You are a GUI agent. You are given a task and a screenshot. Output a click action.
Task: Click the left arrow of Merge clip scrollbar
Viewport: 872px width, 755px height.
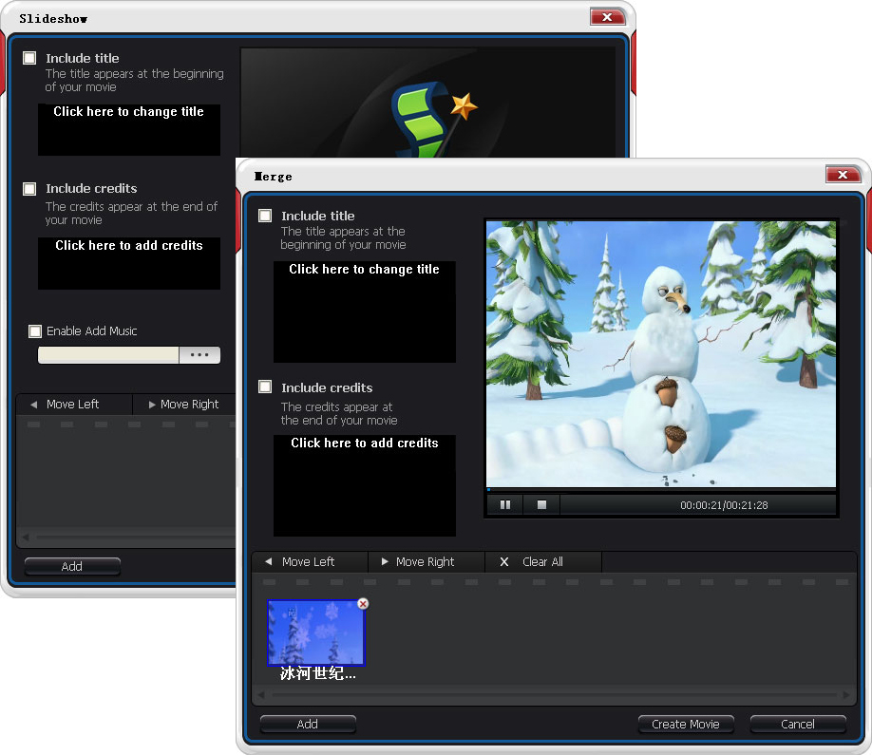(261, 694)
